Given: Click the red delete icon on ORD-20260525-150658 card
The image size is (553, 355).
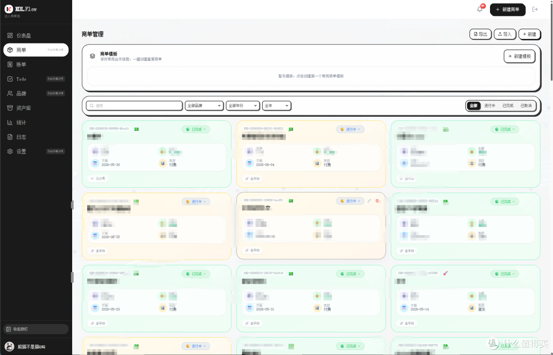Looking at the screenshot, I should pyautogui.click(x=377, y=201).
